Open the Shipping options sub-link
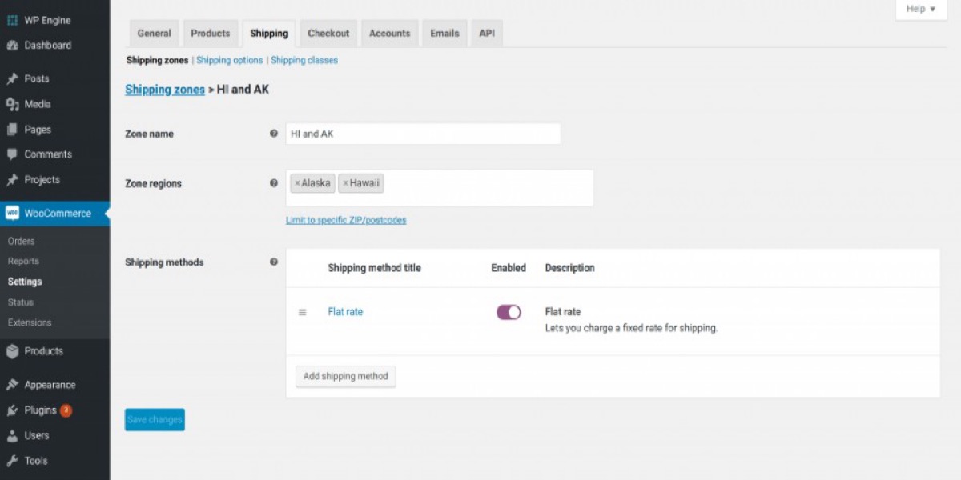 pyautogui.click(x=229, y=60)
